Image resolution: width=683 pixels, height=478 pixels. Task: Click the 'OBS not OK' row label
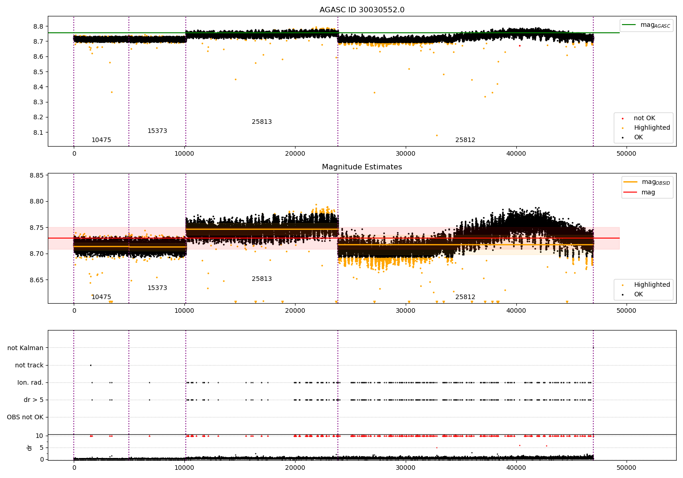25,417
